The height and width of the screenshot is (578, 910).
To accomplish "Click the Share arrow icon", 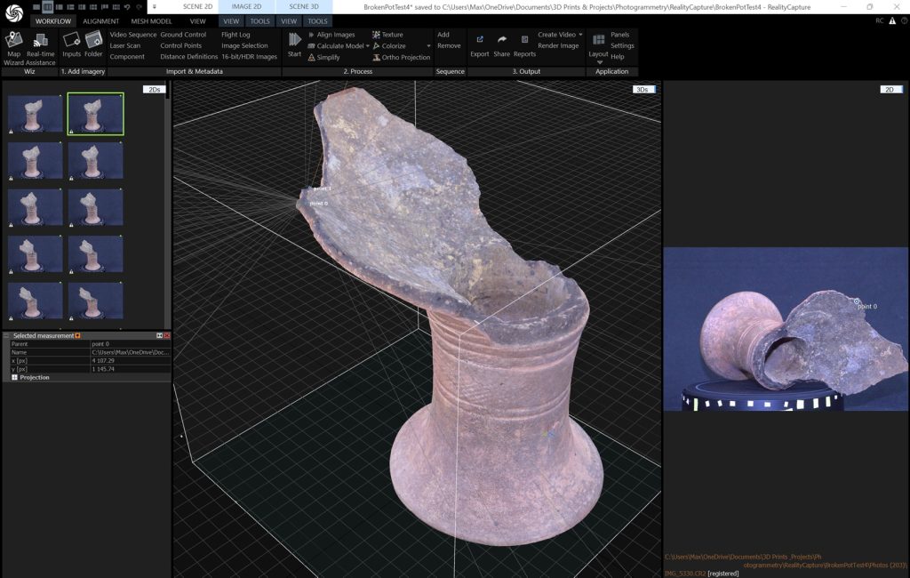I will (502, 40).
